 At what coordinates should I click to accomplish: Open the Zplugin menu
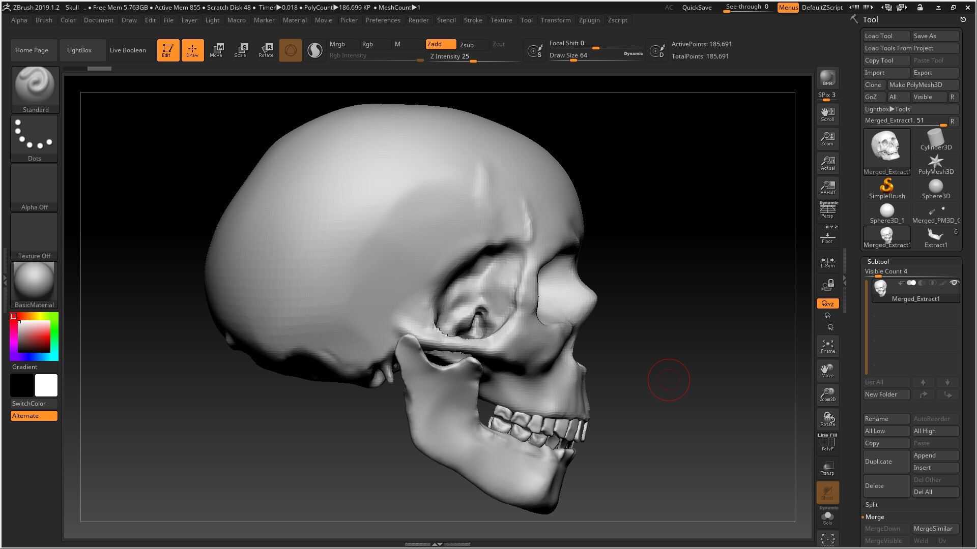tap(589, 20)
